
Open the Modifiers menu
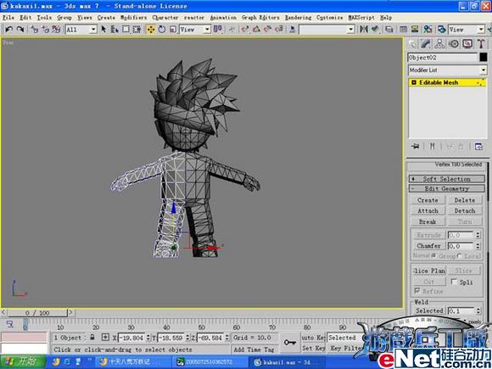coord(134,18)
